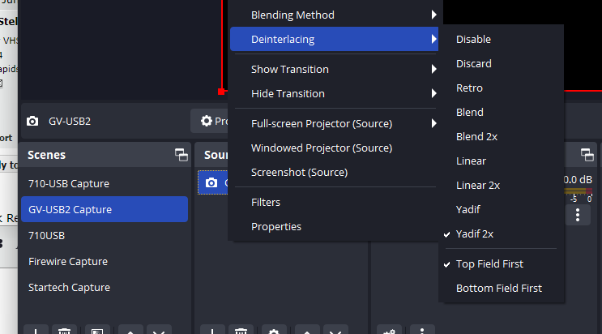602x334 pixels.
Task: Select the Startech Capture scene
Action: pos(69,287)
